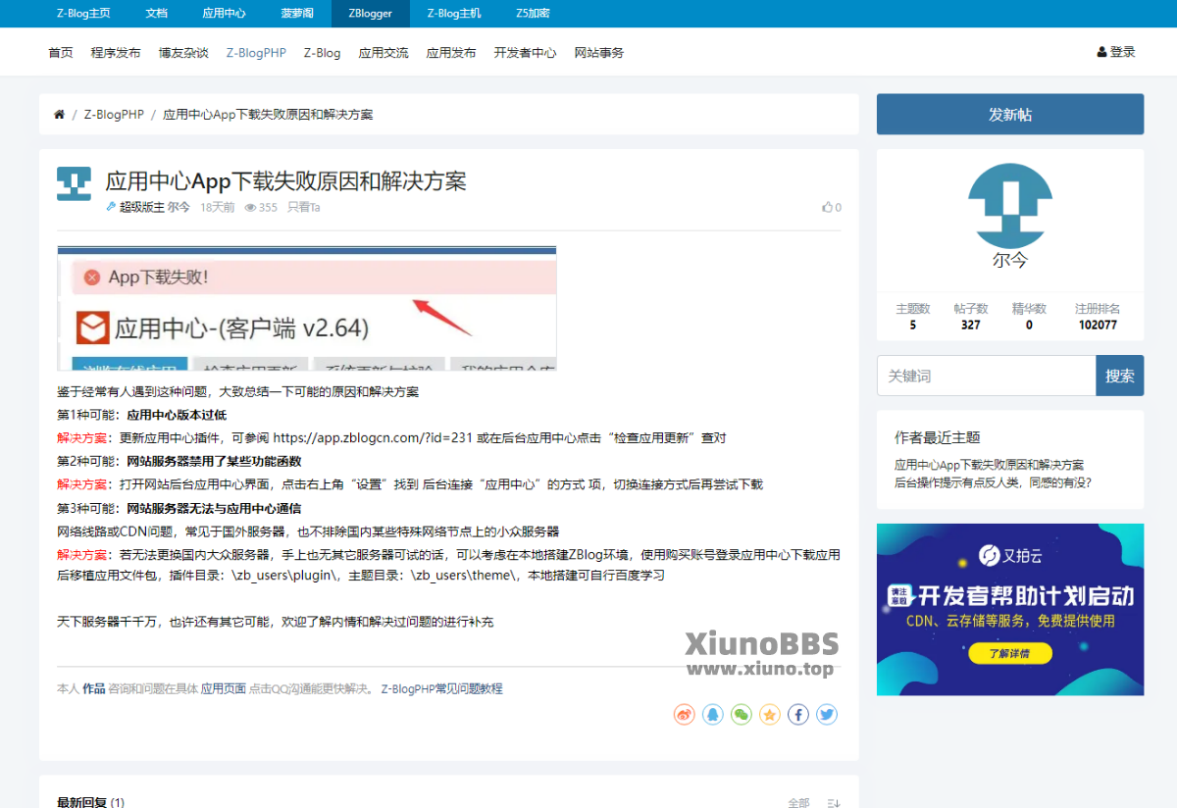Open the 开发者中心 navigation item

tap(525, 52)
